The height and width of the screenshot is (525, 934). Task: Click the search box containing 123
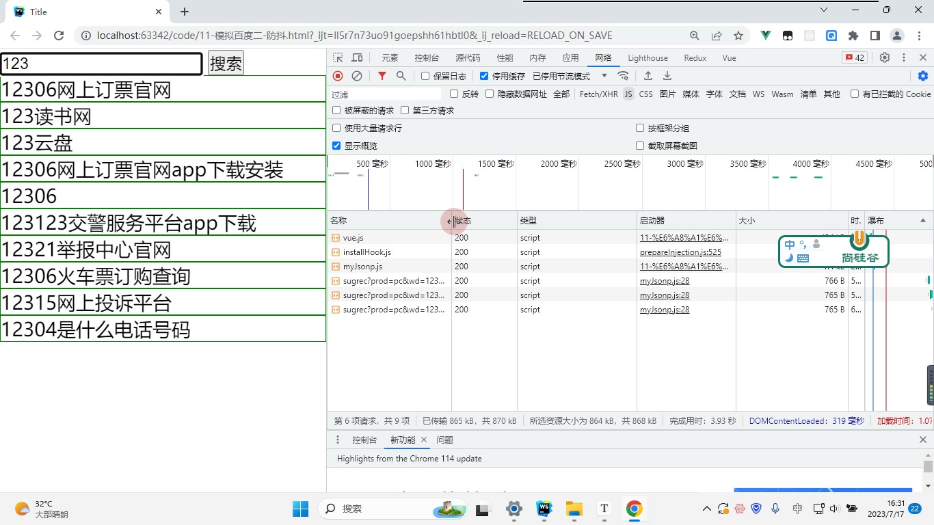click(102, 64)
